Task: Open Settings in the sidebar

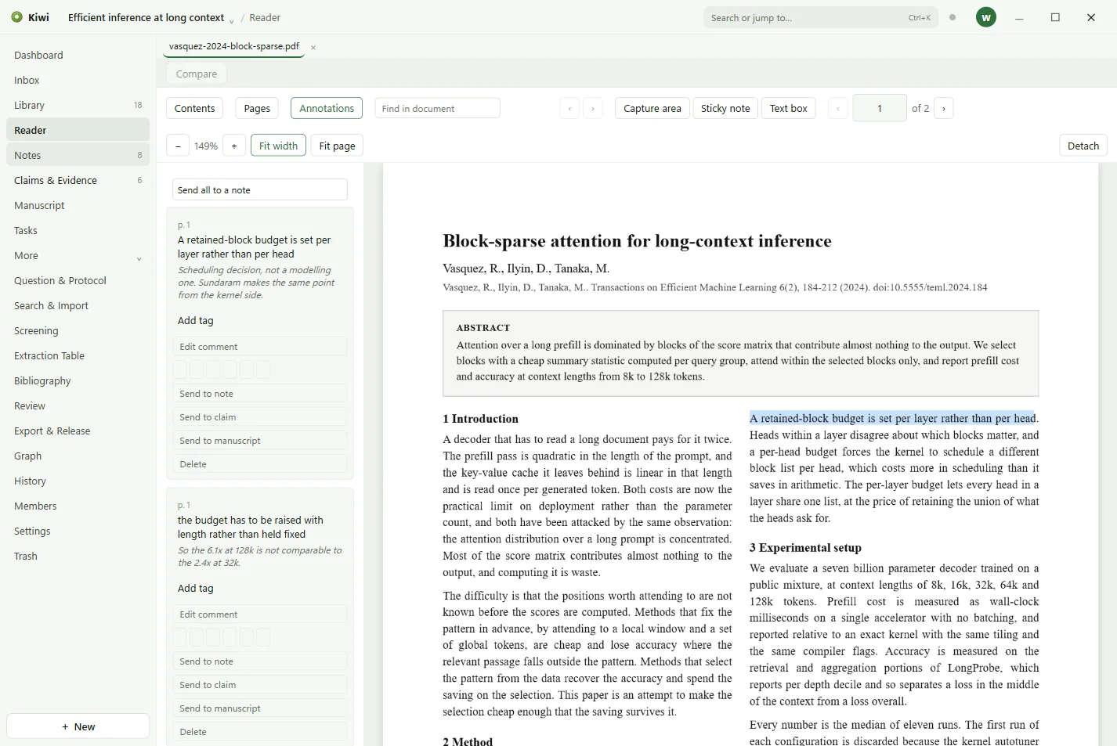Action: click(x=78, y=531)
